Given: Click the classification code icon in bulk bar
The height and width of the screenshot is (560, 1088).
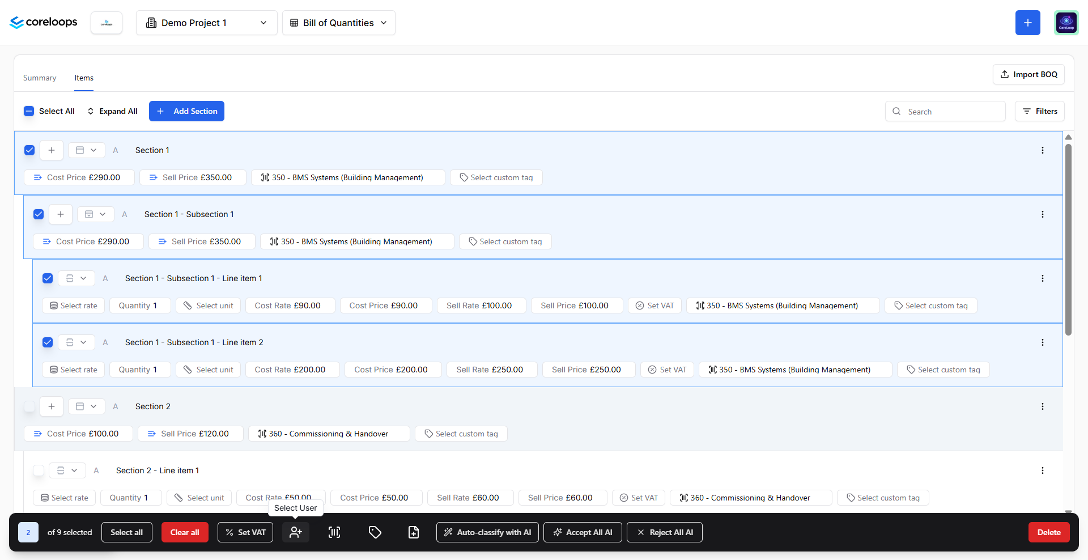Looking at the screenshot, I should pyautogui.click(x=334, y=532).
